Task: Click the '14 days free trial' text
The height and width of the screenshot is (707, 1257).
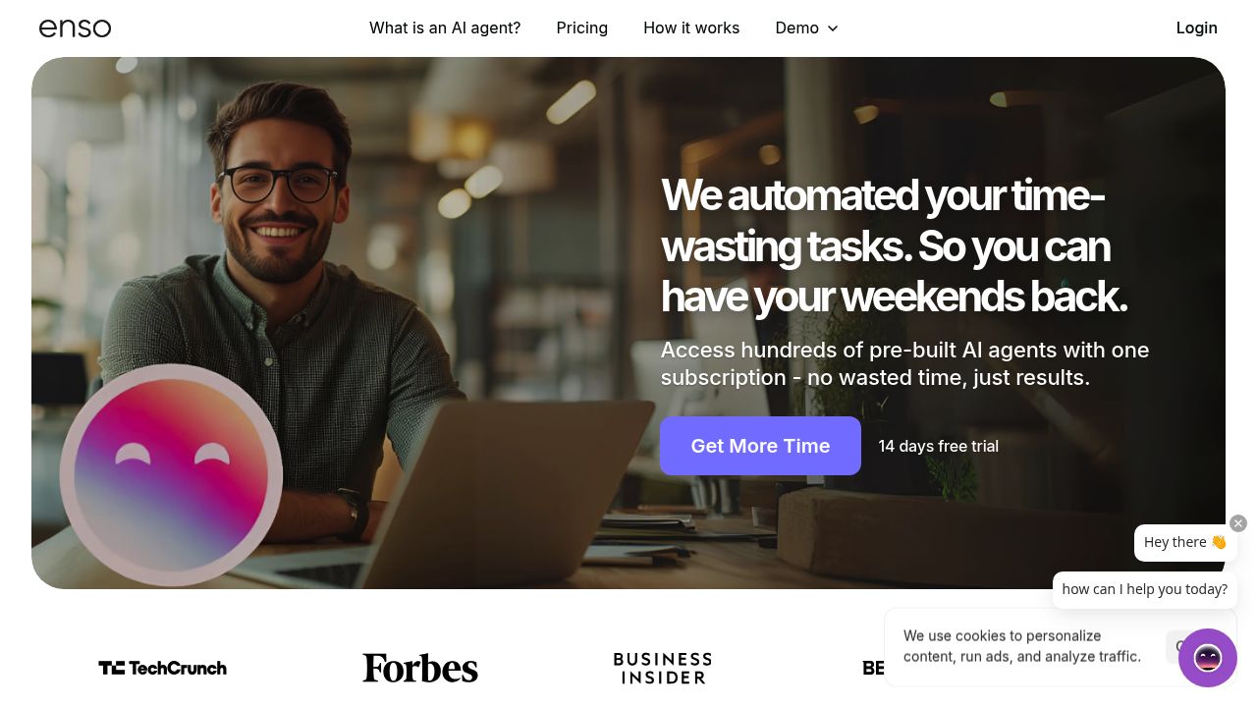Action: (938, 446)
